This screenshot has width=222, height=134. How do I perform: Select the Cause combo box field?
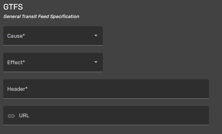[53, 36]
